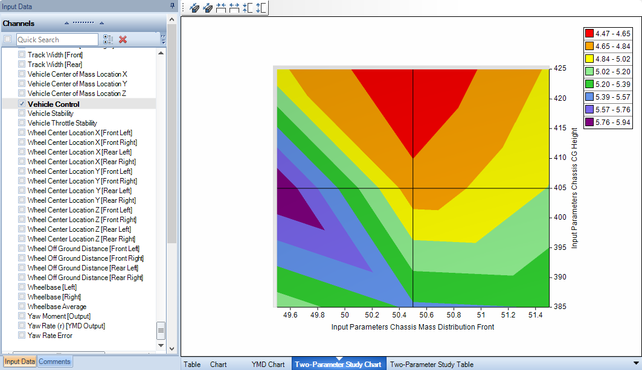Click the Channels section header title
This screenshot has height=370, width=642.
coord(19,24)
